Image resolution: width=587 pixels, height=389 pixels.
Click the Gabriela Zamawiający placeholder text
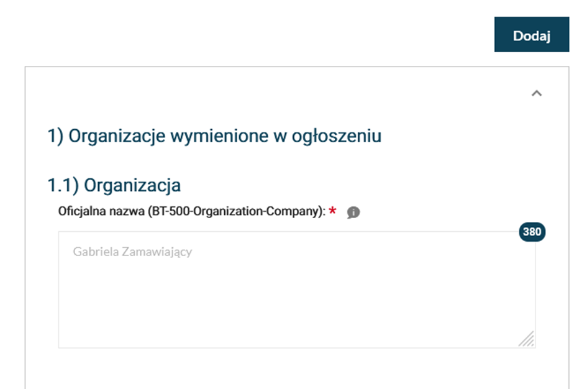132,252
